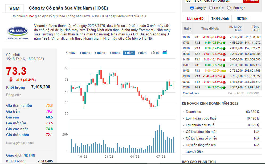Click the Giá tham chiếu value 73.6
Screen dimensions: 265x164
(49, 105)
